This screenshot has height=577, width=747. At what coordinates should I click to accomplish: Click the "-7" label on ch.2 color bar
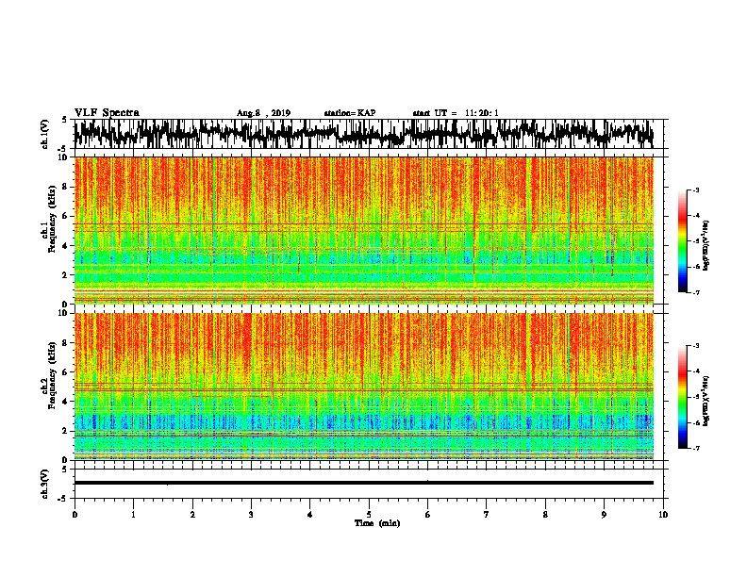(x=696, y=448)
